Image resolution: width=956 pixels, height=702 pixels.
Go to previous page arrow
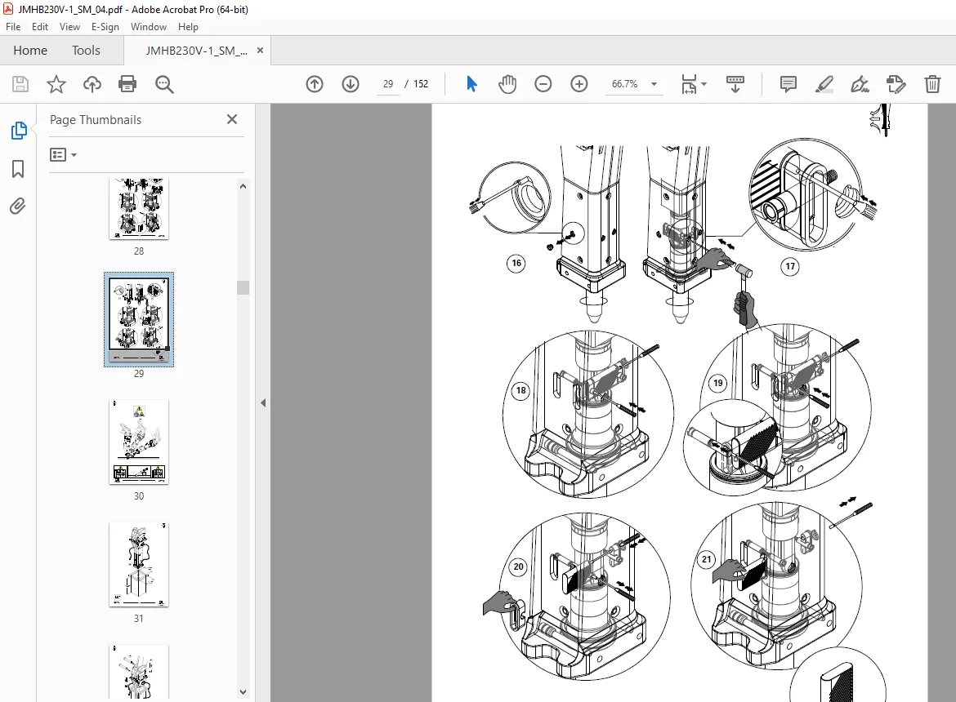(315, 84)
